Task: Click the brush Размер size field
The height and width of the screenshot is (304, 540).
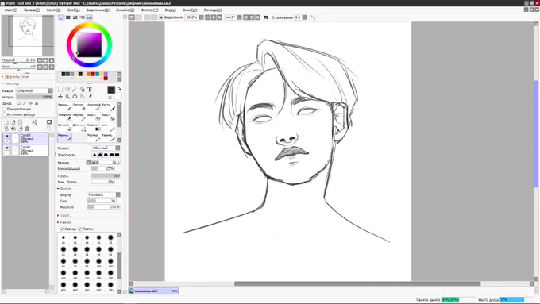Action: point(106,163)
